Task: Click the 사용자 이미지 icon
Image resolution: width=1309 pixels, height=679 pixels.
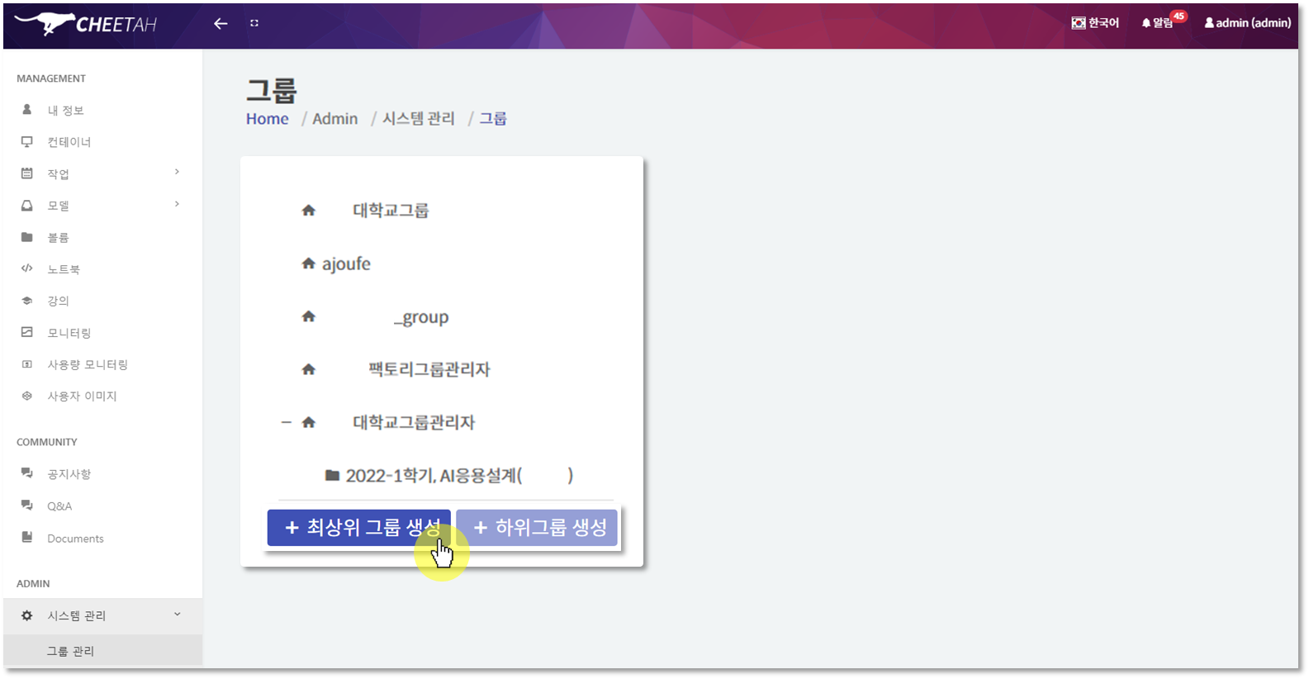Action: tap(27, 396)
